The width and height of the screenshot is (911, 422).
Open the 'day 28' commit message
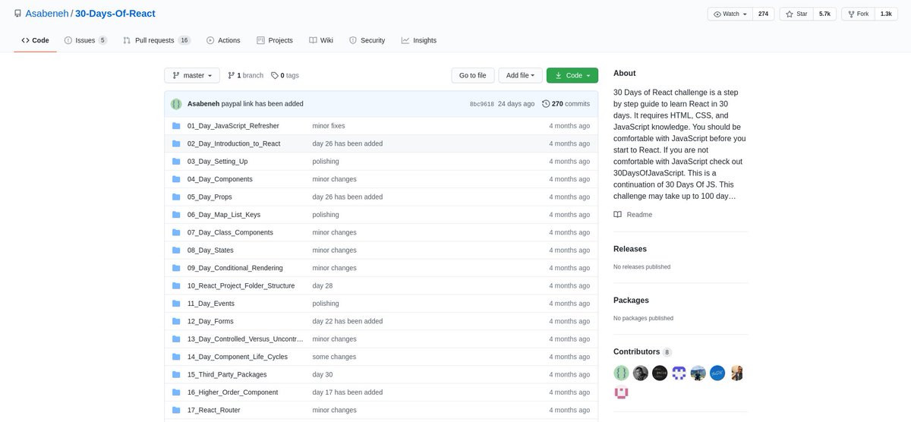click(x=323, y=286)
